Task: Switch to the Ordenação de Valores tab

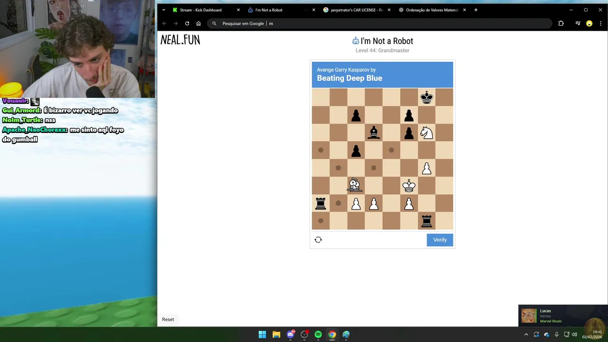Action: (x=432, y=10)
